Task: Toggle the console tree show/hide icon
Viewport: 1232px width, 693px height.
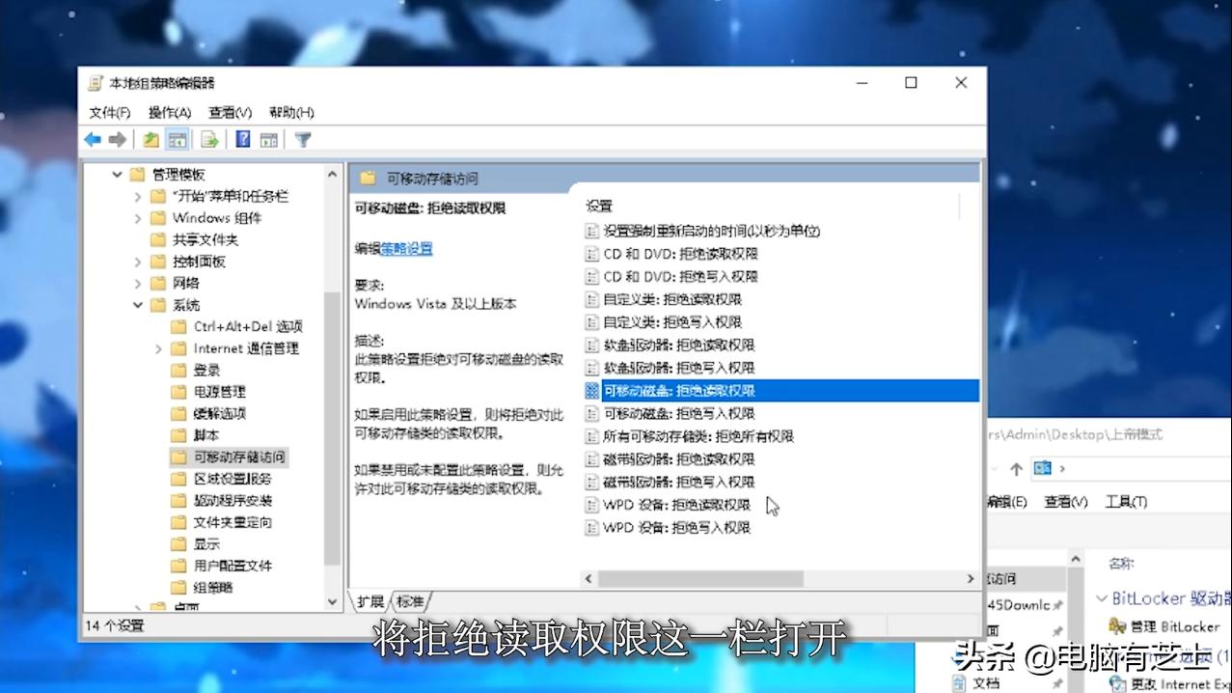Action: pyautogui.click(x=178, y=138)
